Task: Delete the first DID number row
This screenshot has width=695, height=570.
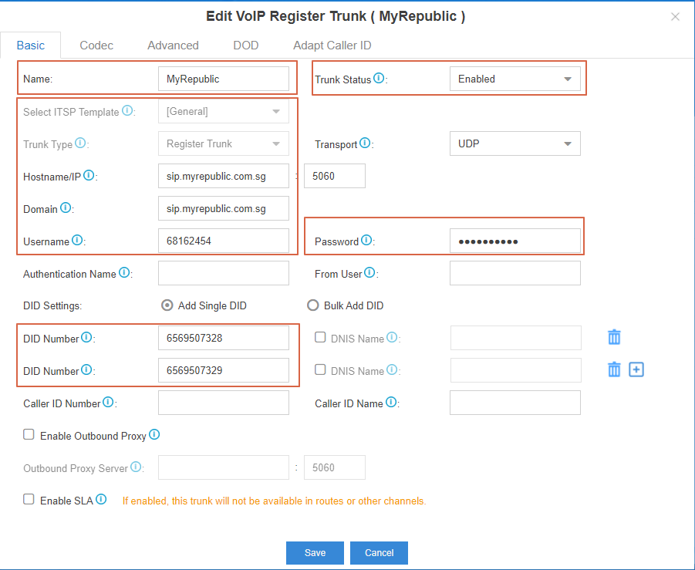Action: click(x=613, y=336)
